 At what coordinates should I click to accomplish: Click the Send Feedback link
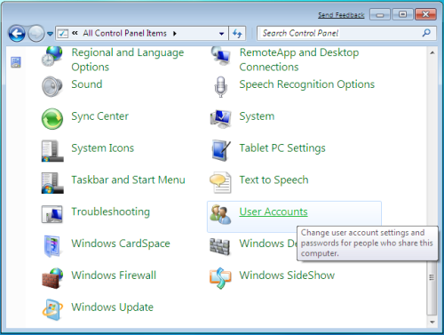click(341, 15)
